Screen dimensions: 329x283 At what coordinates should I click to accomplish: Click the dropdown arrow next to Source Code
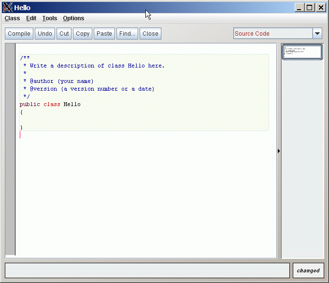pos(317,33)
